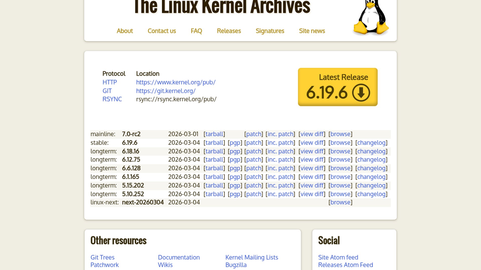Follow the https://git.kernel.org/ link
The height and width of the screenshot is (270, 481).
tap(166, 91)
